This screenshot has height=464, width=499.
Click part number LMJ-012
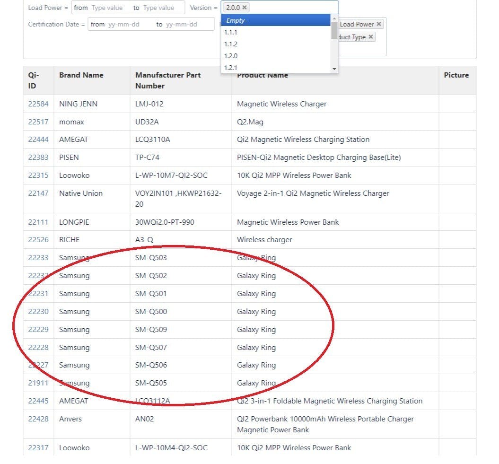pyautogui.click(x=149, y=104)
